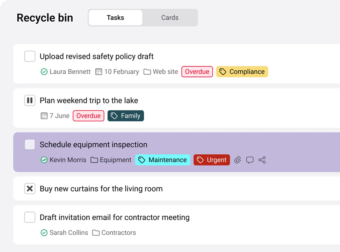
Task: Switch to the Cards tab
Action: (x=170, y=18)
